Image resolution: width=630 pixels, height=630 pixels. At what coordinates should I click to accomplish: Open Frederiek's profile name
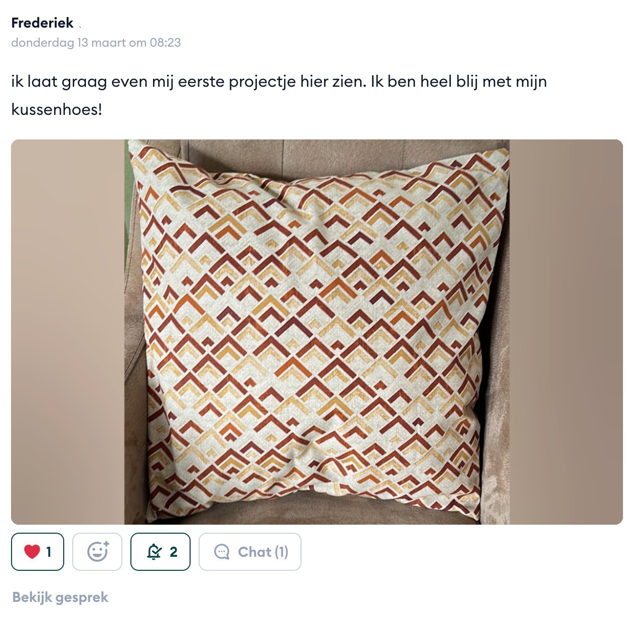pos(43,23)
